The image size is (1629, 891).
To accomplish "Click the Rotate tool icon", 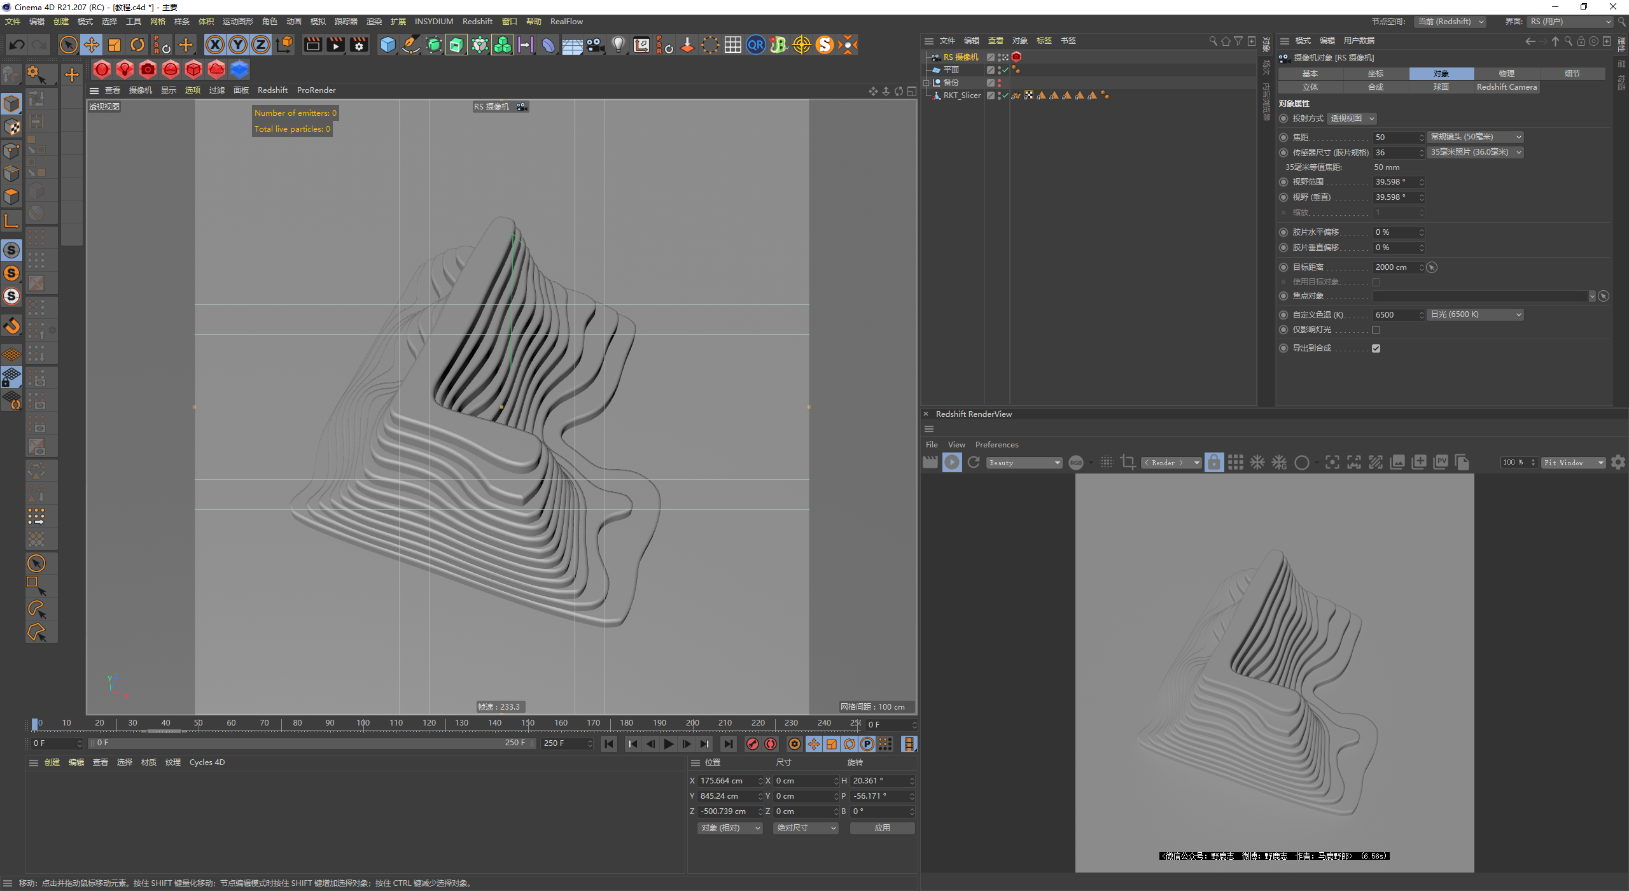I will pyautogui.click(x=137, y=45).
